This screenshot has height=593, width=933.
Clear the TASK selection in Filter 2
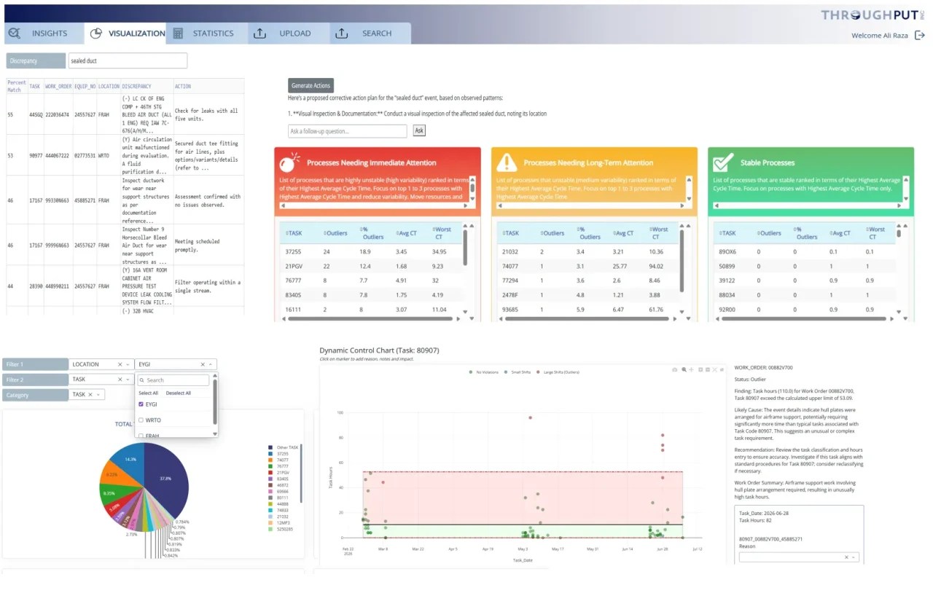pos(120,380)
